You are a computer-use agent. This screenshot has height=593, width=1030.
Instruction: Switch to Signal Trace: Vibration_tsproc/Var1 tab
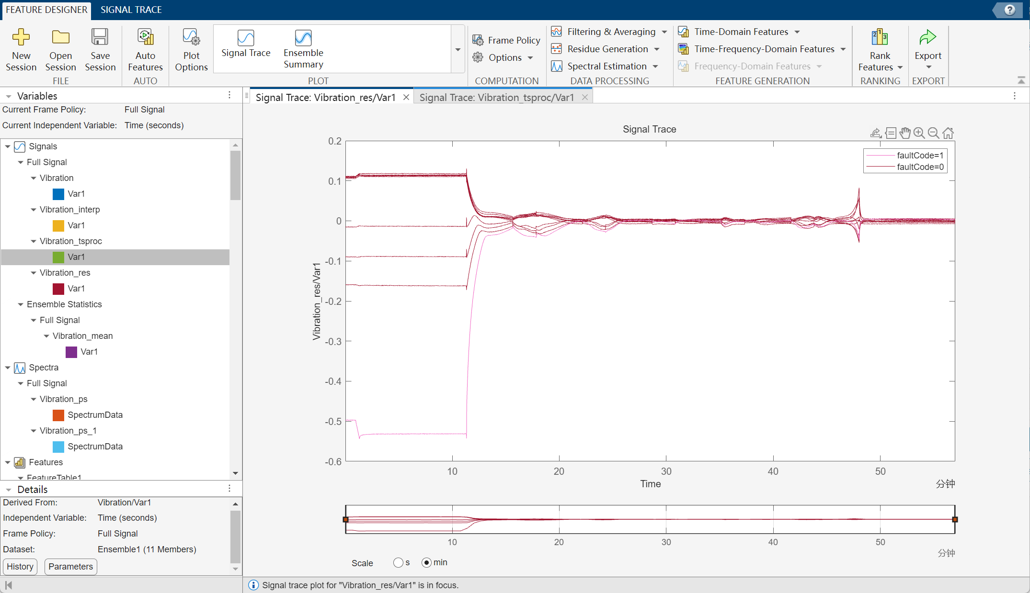[x=496, y=98]
